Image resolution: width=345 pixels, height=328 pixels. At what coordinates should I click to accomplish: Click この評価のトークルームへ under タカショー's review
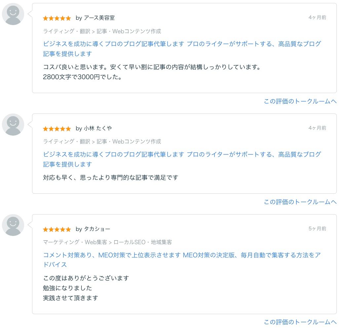tap(300, 322)
